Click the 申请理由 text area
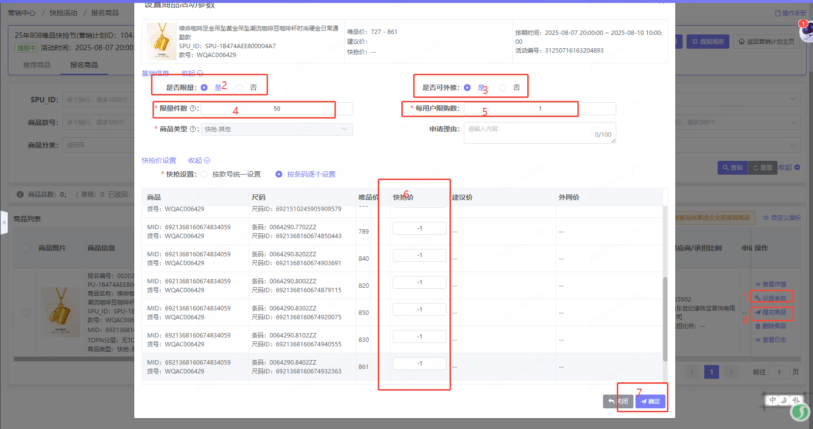This screenshot has height=429, width=813. tap(539, 133)
